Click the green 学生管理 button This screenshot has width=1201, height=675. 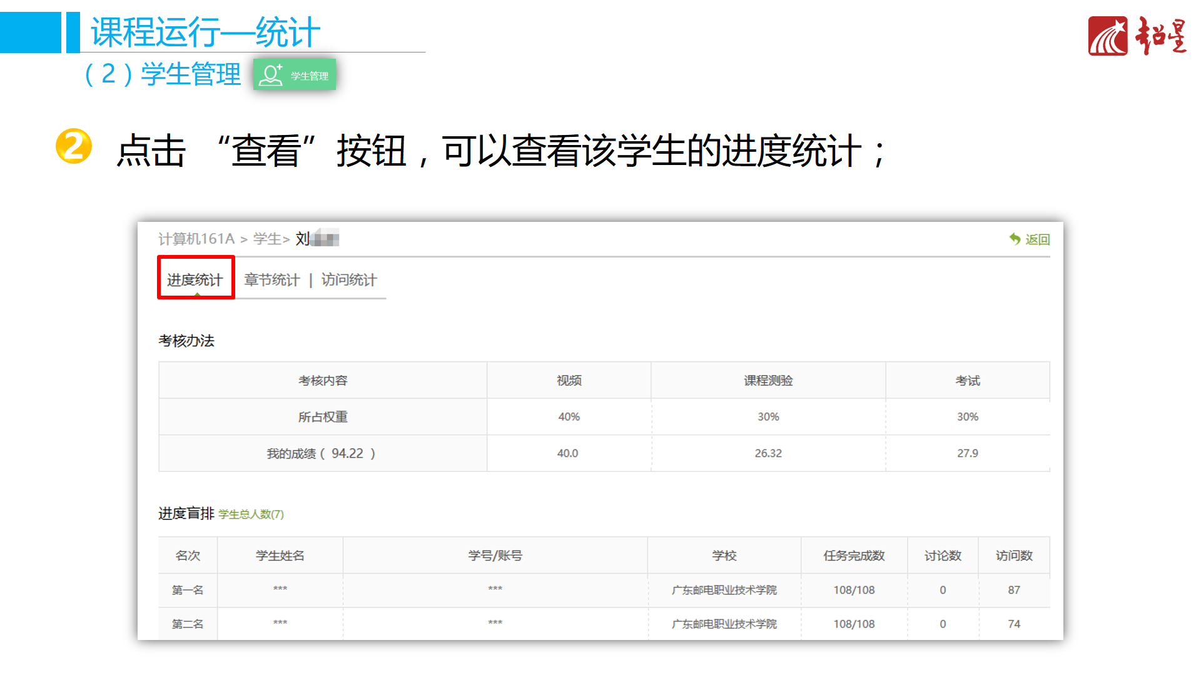coord(295,75)
